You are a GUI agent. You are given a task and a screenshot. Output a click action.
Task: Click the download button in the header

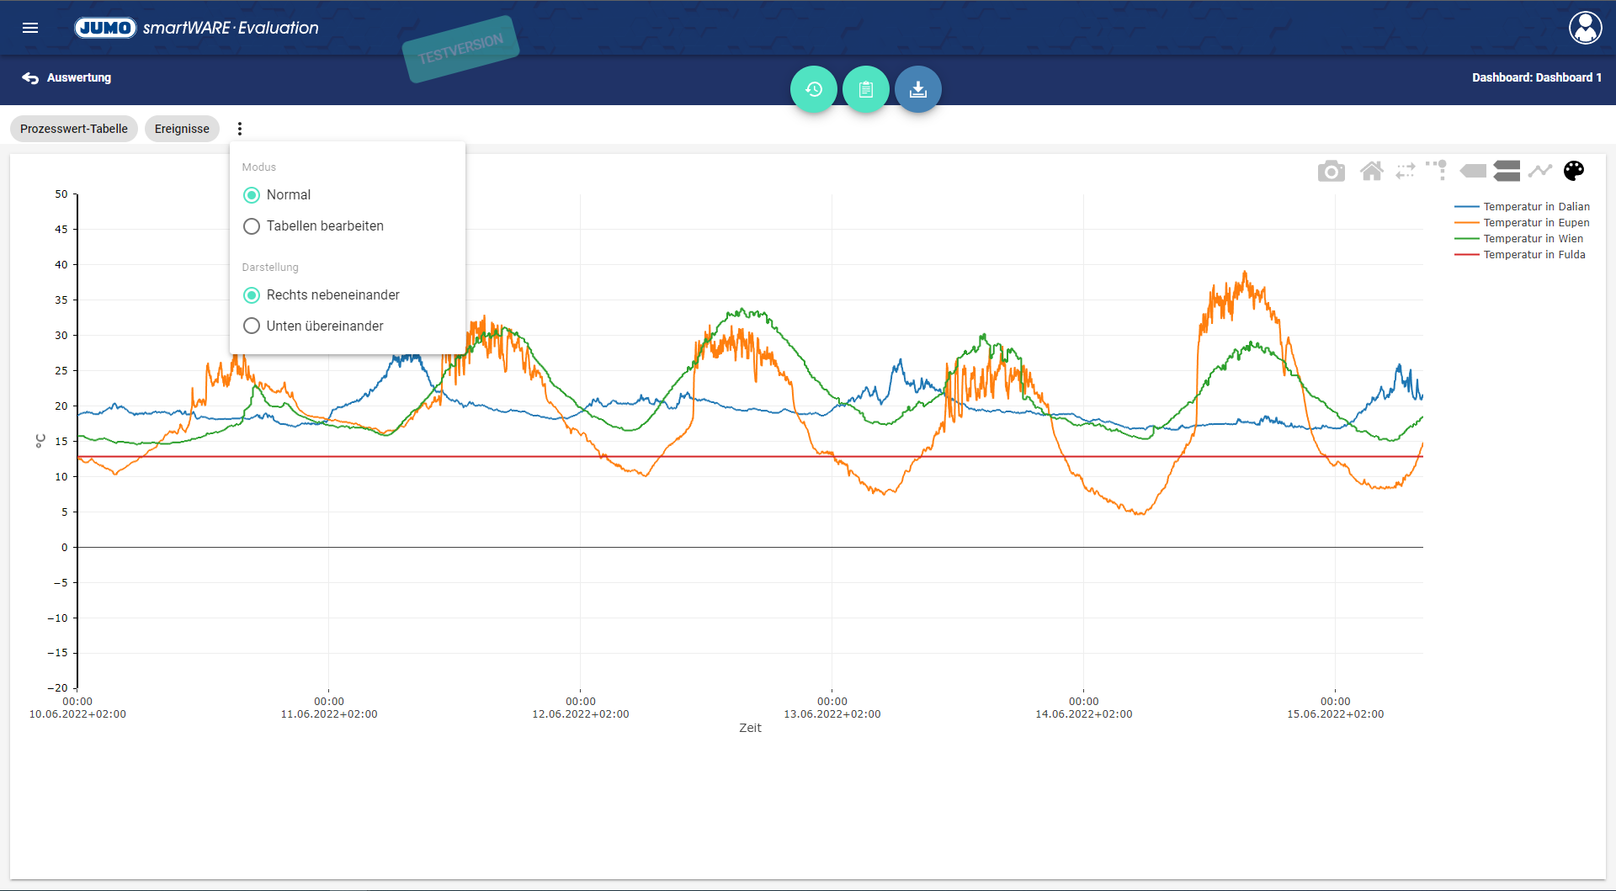[917, 89]
